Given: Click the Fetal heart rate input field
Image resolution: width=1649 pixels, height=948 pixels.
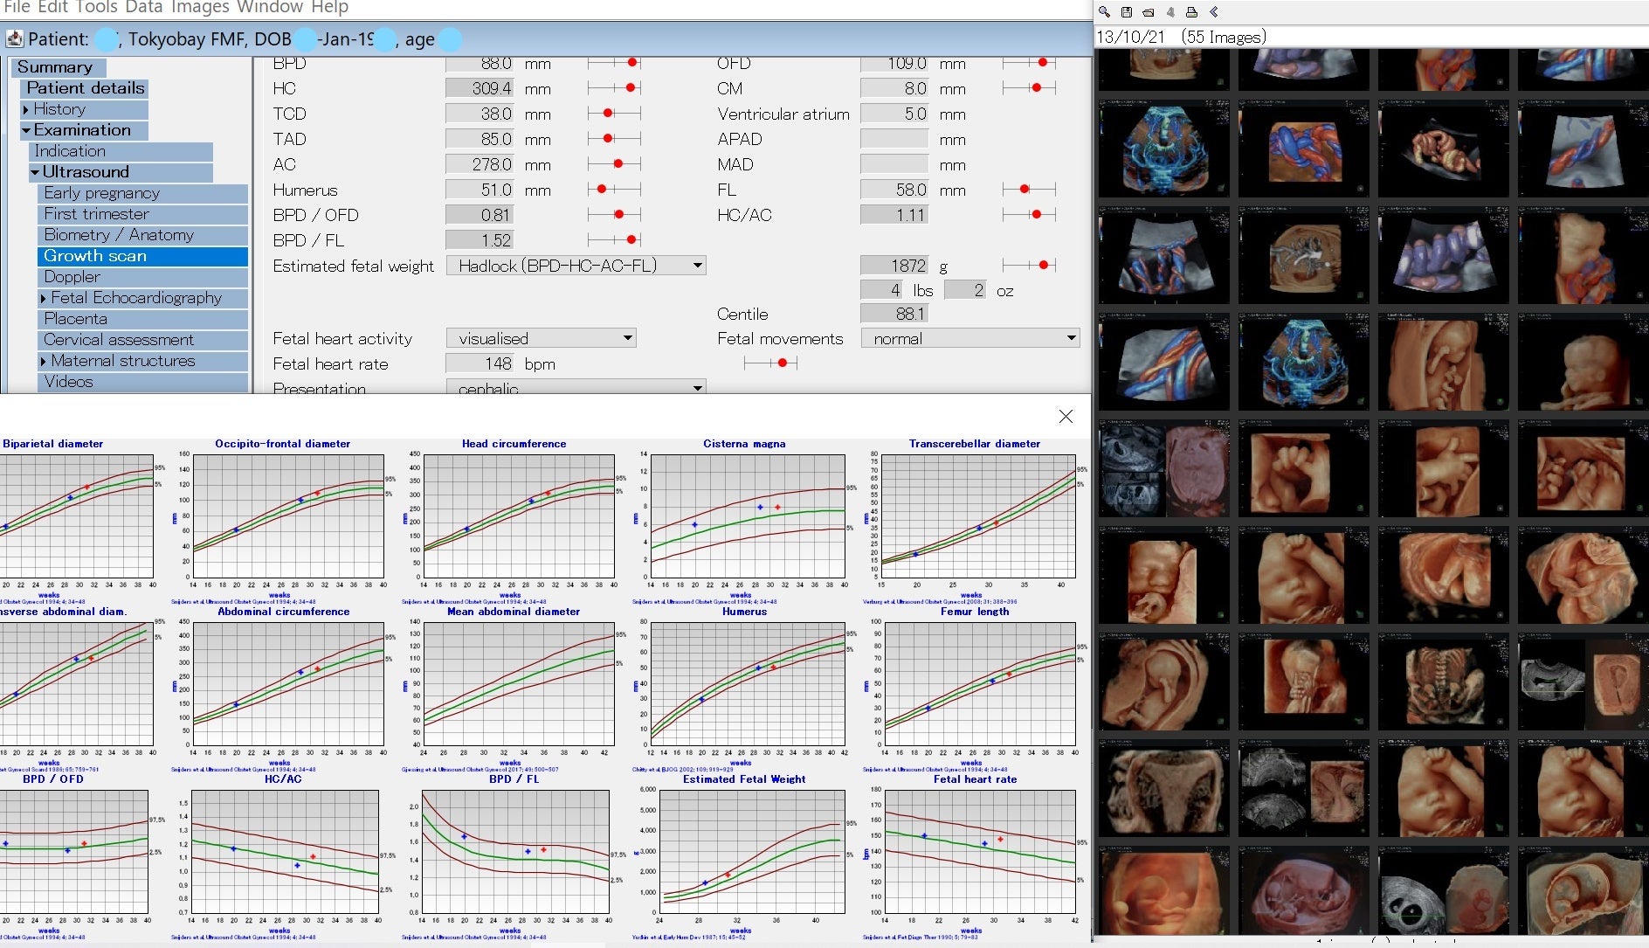Looking at the screenshot, I should (x=481, y=363).
